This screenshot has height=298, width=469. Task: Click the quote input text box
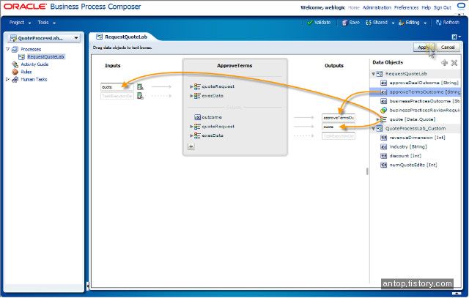pos(117,87)
